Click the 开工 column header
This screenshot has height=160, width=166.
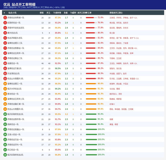[48, 13]
